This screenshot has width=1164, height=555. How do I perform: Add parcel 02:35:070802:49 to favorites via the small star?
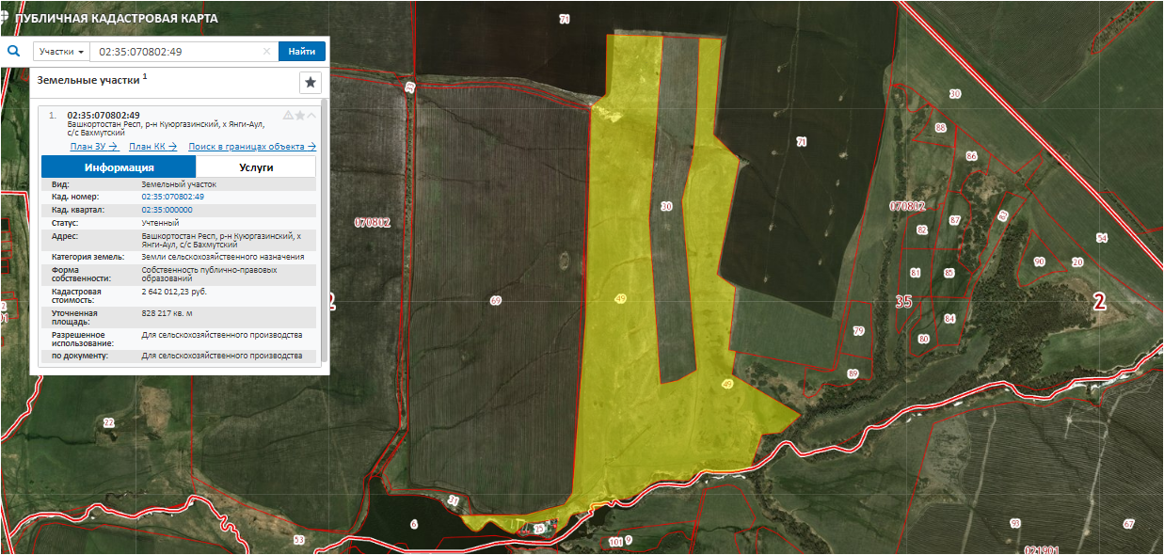300,116
